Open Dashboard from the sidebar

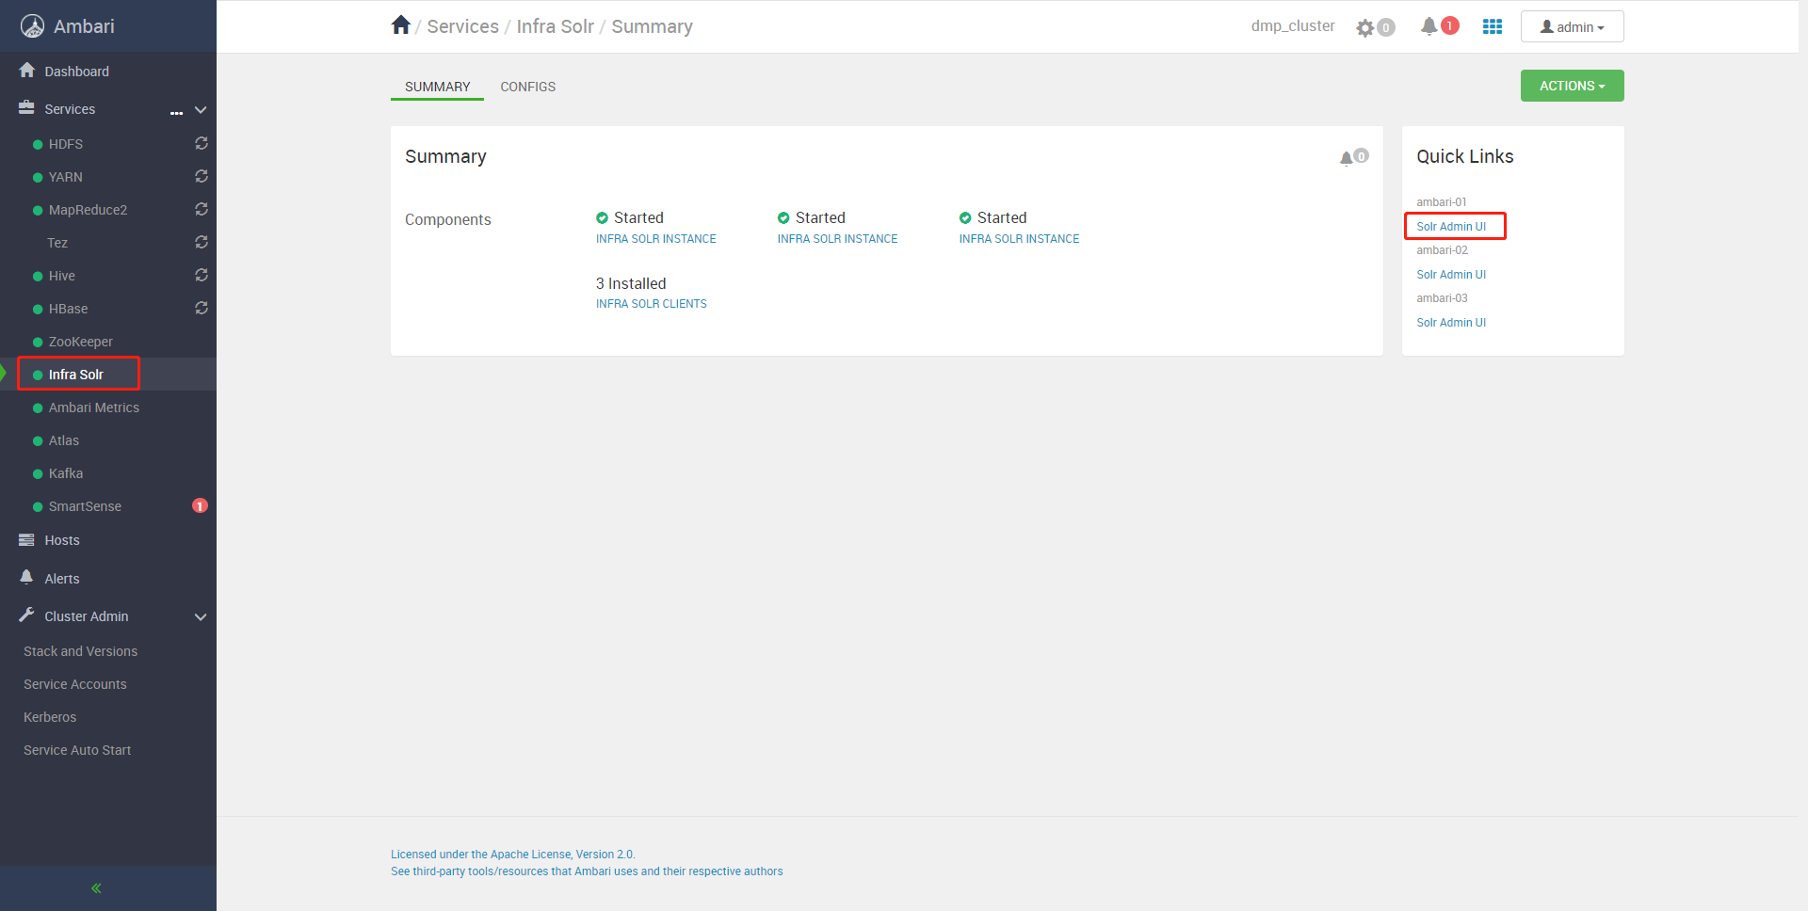pos(76,72)
